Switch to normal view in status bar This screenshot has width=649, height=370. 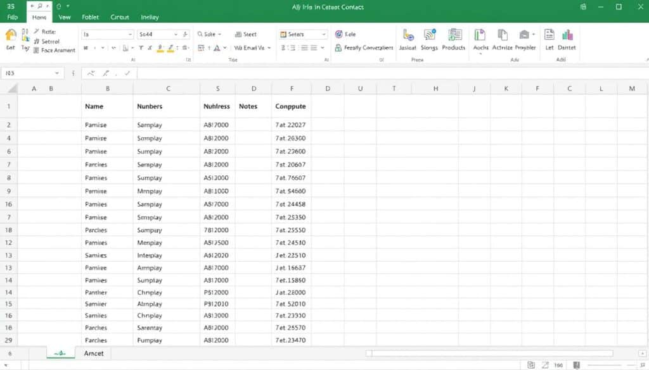pos(530,365)
